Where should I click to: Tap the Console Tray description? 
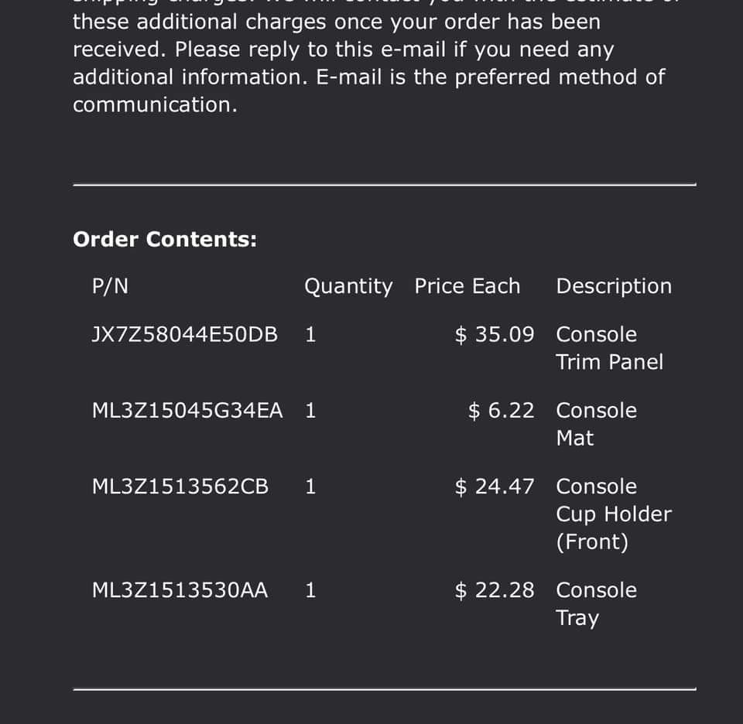pos(596,603)
